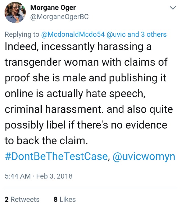The image size is (182, 210).
Task: Click the phrase "hate speech" in tweet
Action: pos(116,94)
